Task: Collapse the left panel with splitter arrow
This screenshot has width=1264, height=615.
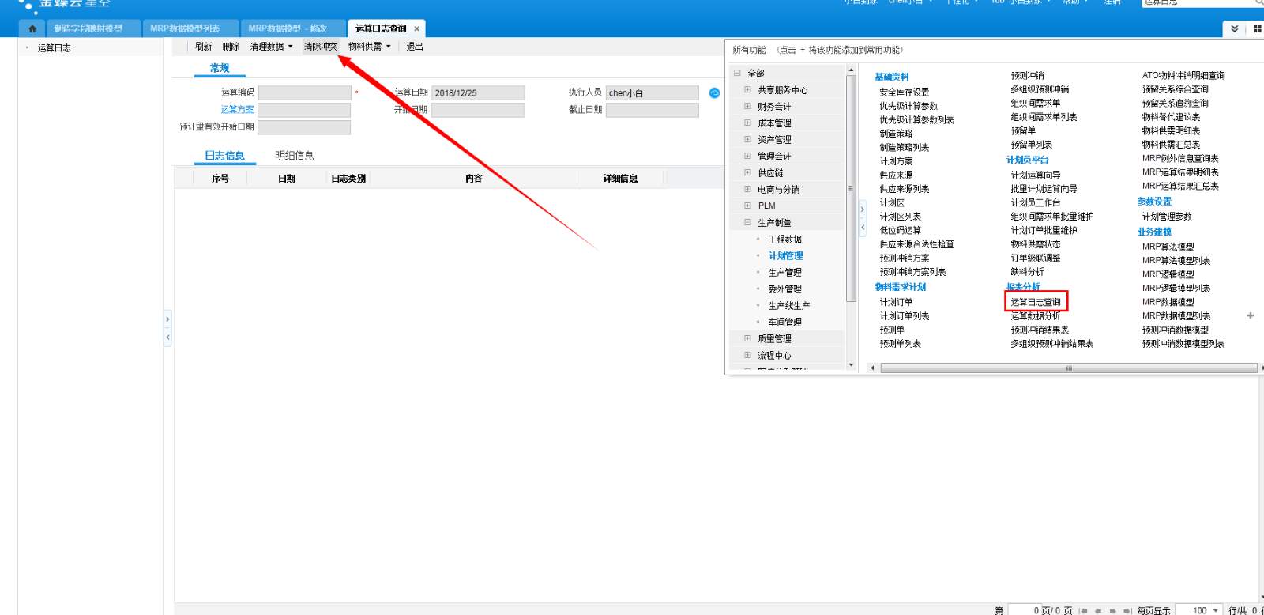Action: (167, 338)
